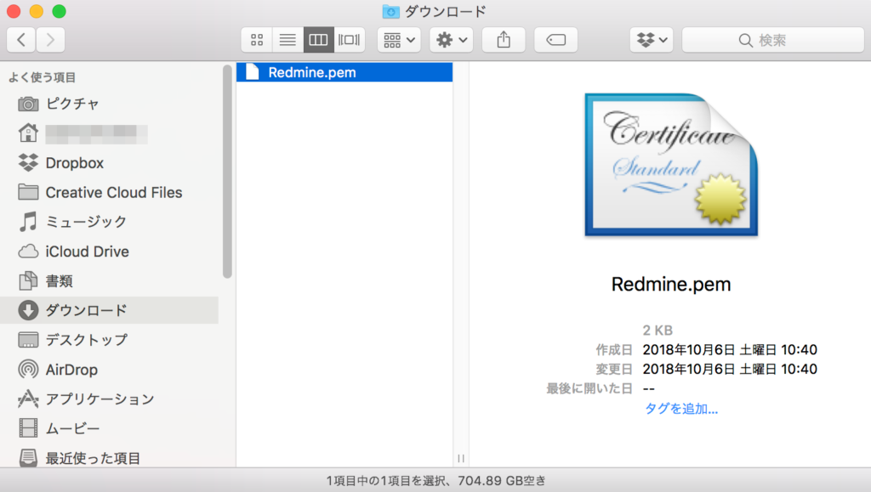Click the forward navigation arrow

(x=50, y=39)
